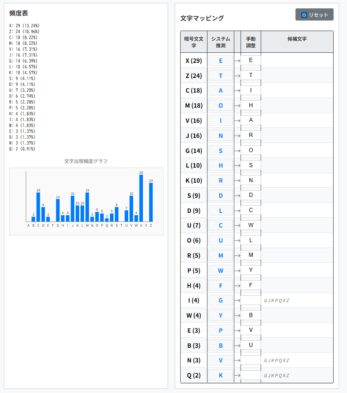Viewport: 347px width, 393px height.
Task: Focus the empty manual field for Q row
Action: (x=251, y=375)
